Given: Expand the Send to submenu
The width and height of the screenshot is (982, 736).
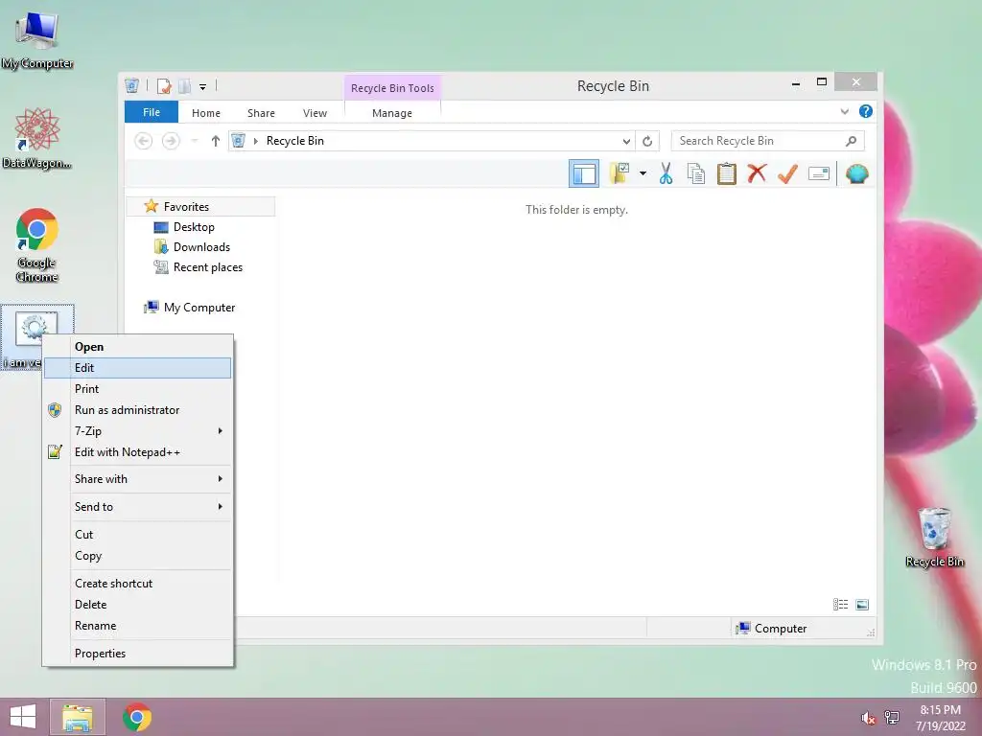Looking at the screenshot, I should point(138,506).
